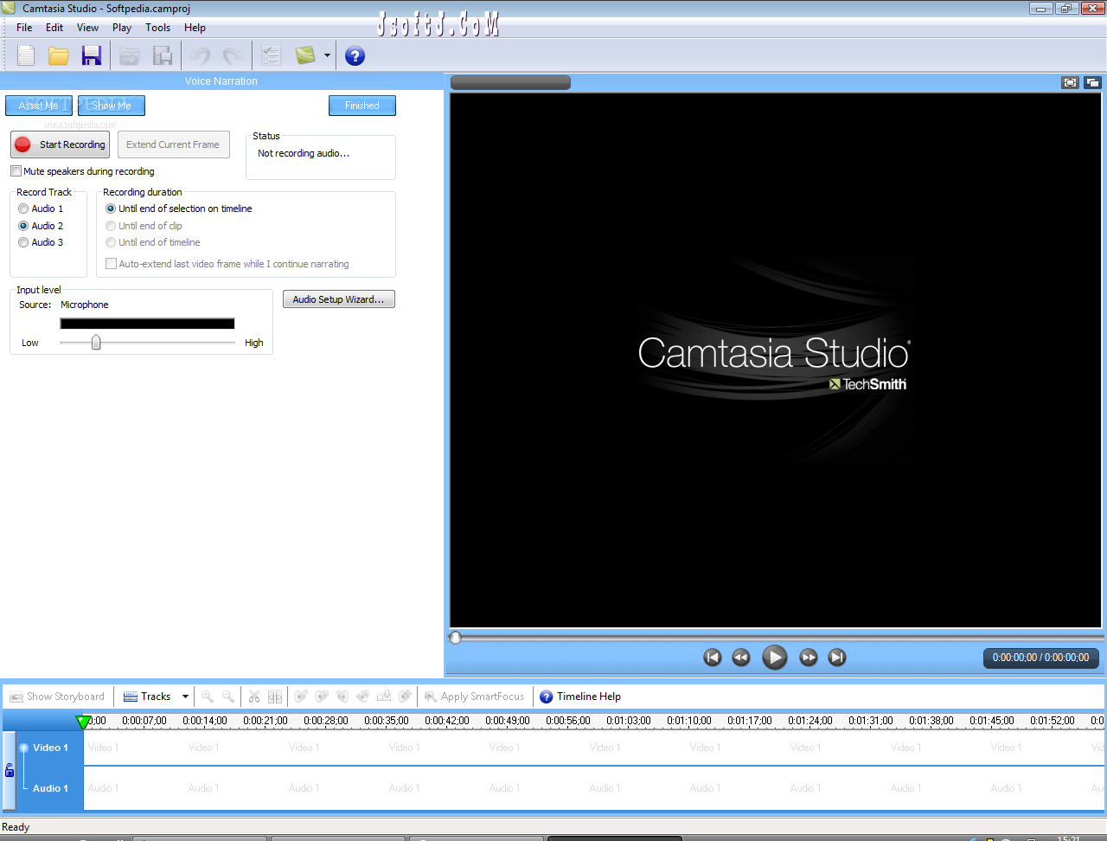Redo the action via toolbar arrow
1107x841 pixels.
coord(233,56)
